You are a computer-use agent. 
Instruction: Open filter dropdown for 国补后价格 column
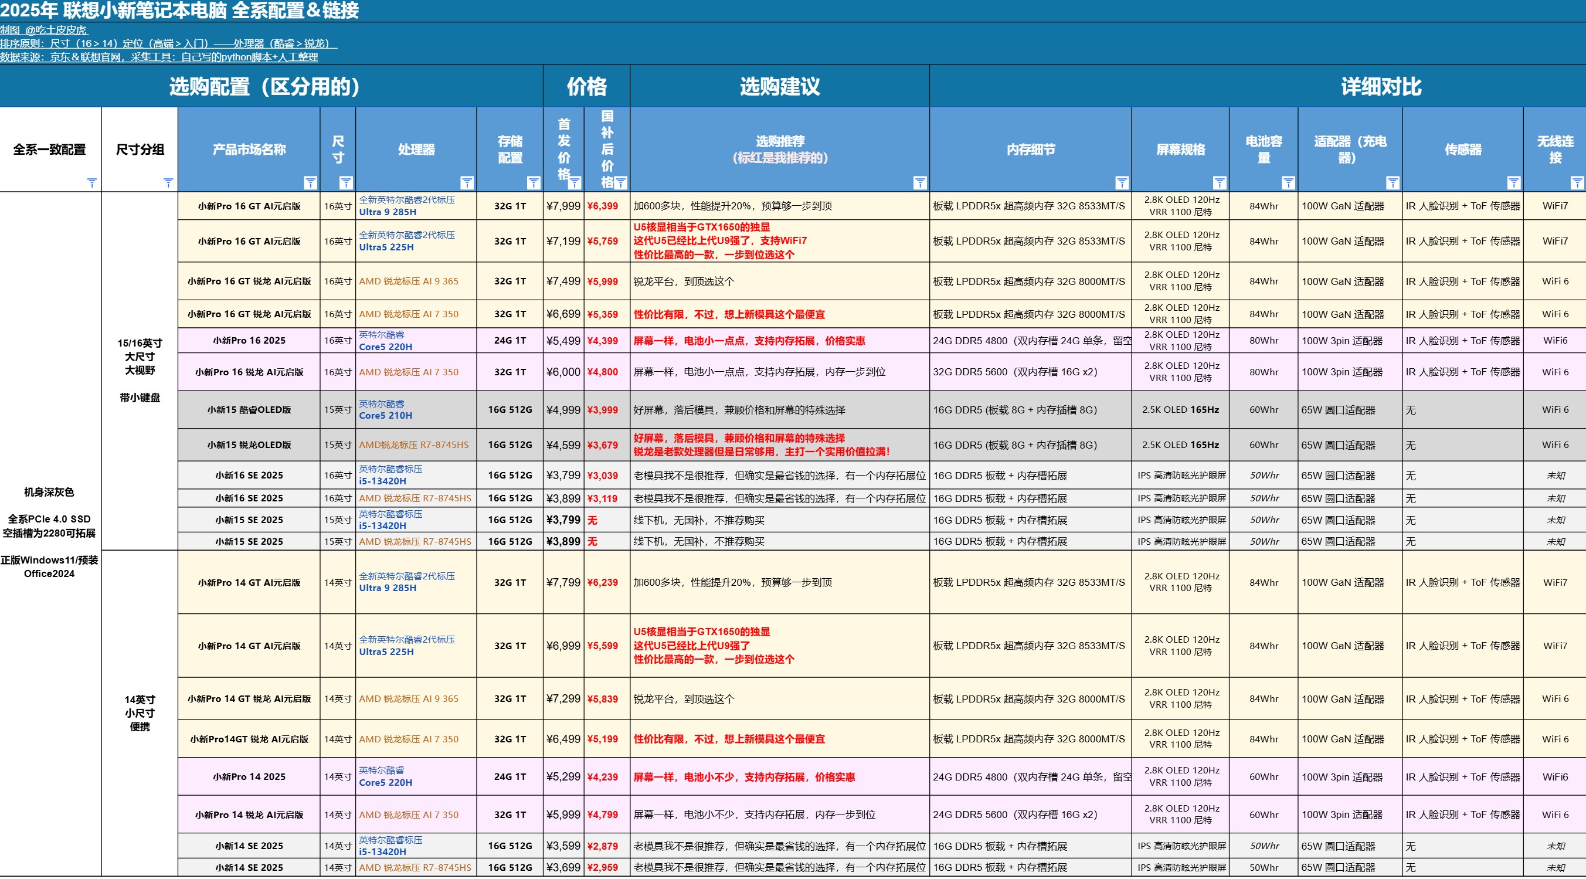tap(620, 183)
